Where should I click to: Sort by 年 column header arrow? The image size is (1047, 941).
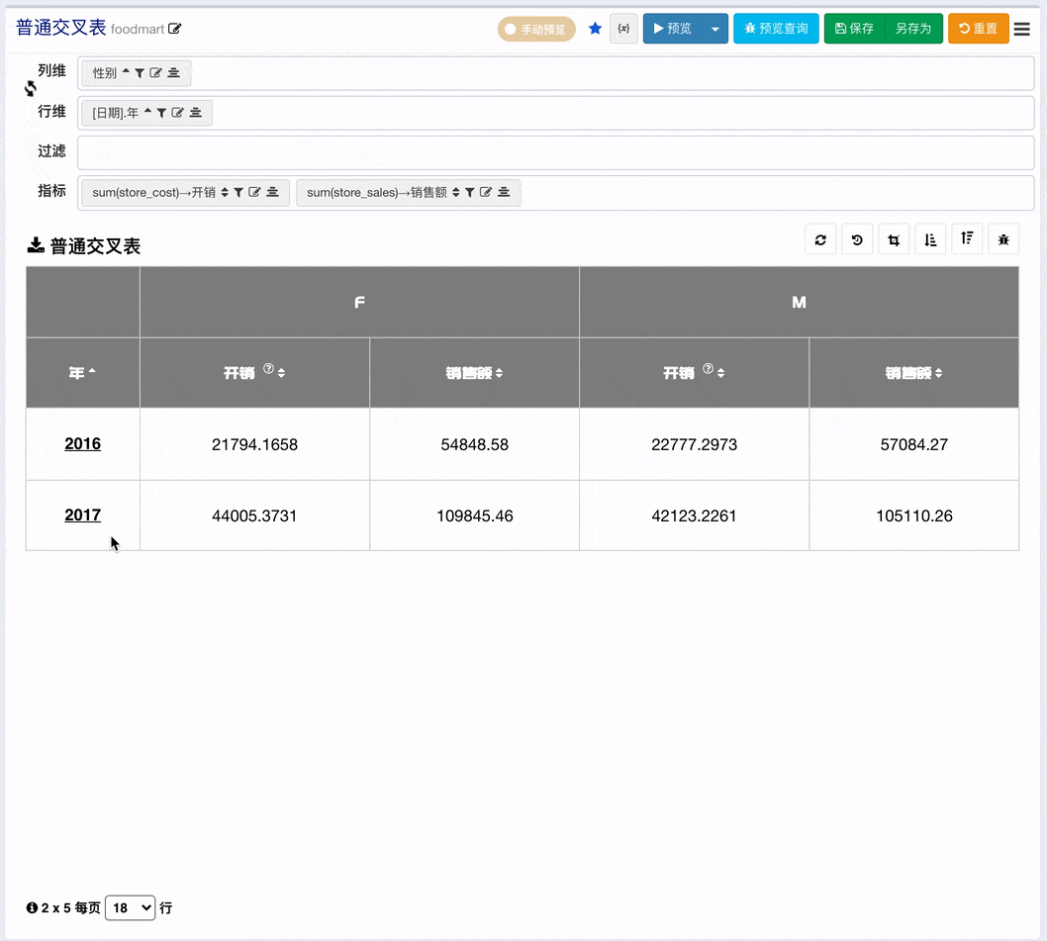coord(92,371)
